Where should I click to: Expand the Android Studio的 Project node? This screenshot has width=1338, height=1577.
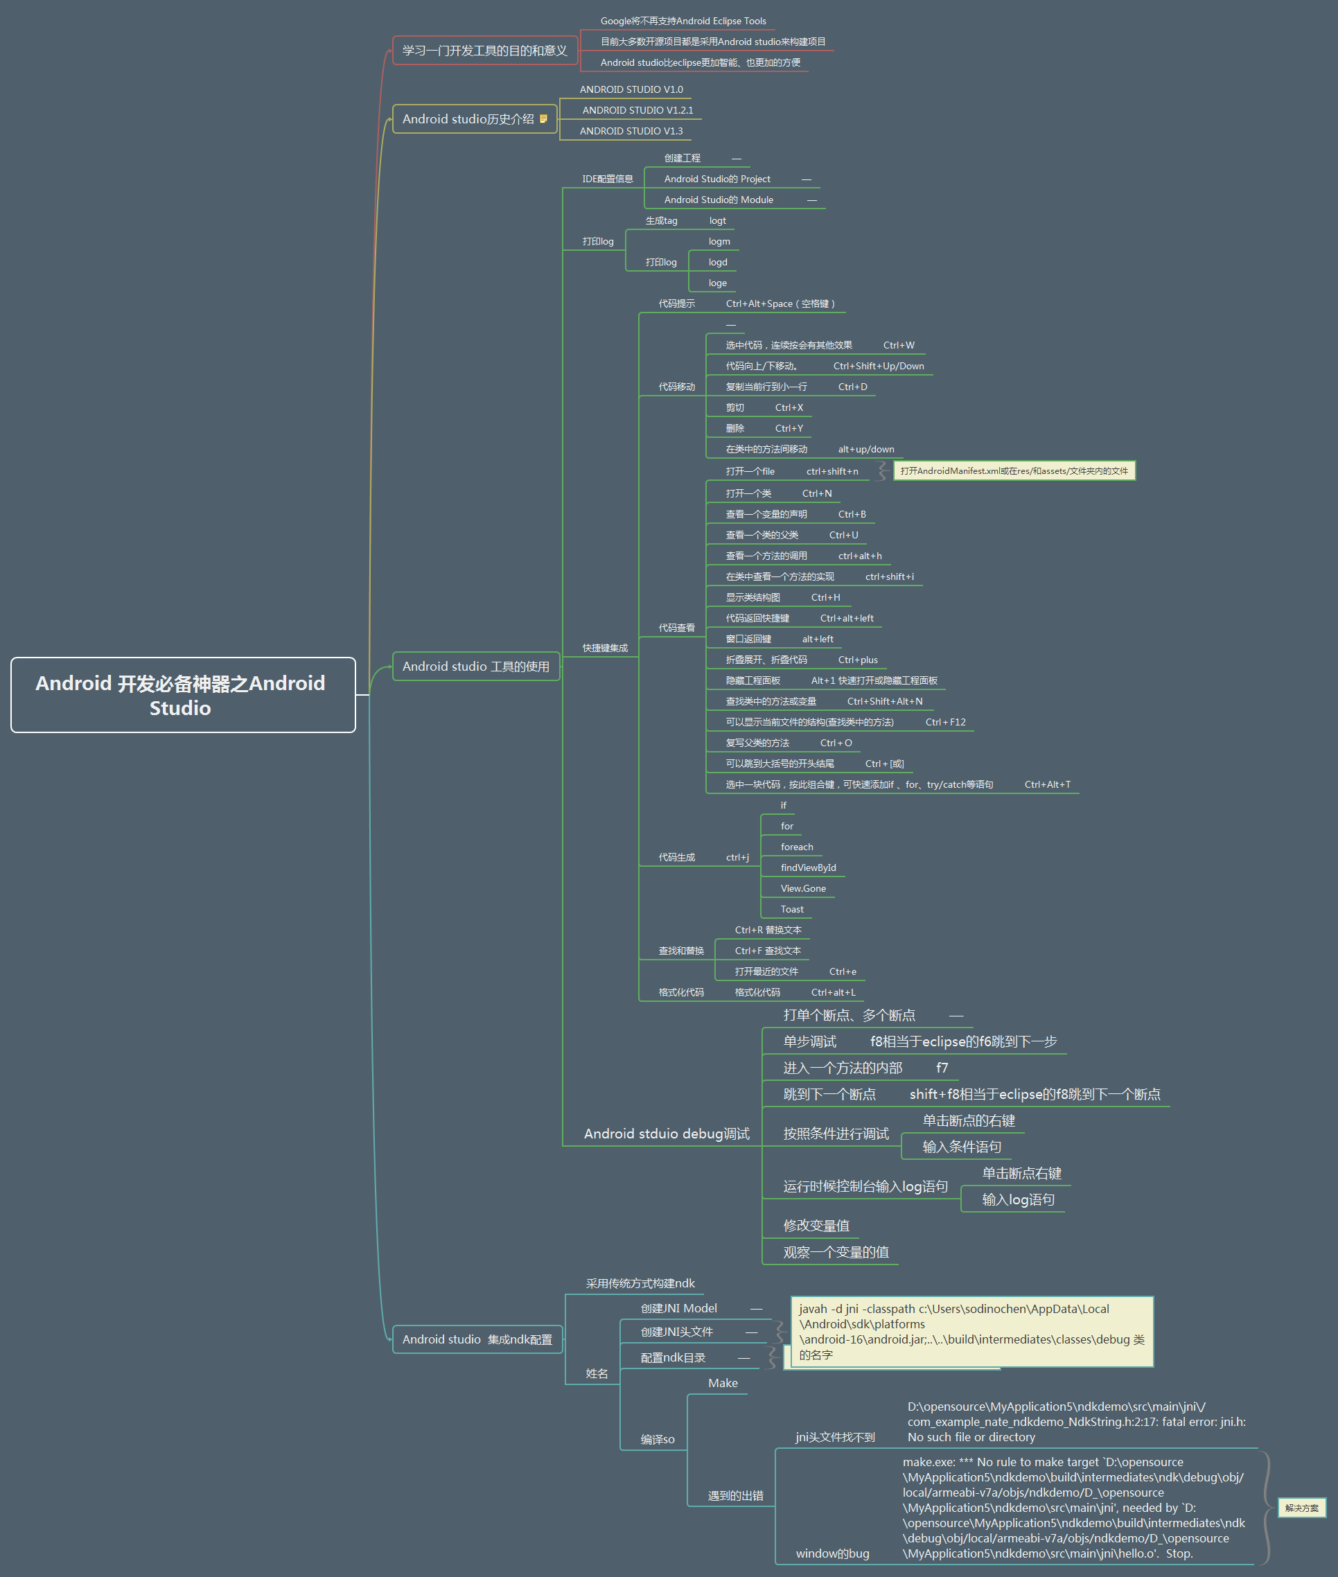point(807,179)
